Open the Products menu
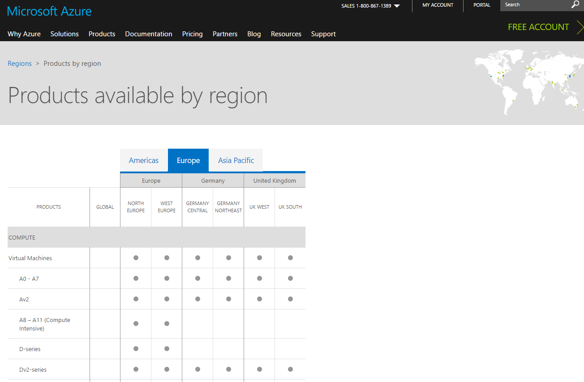 point(102,34)
